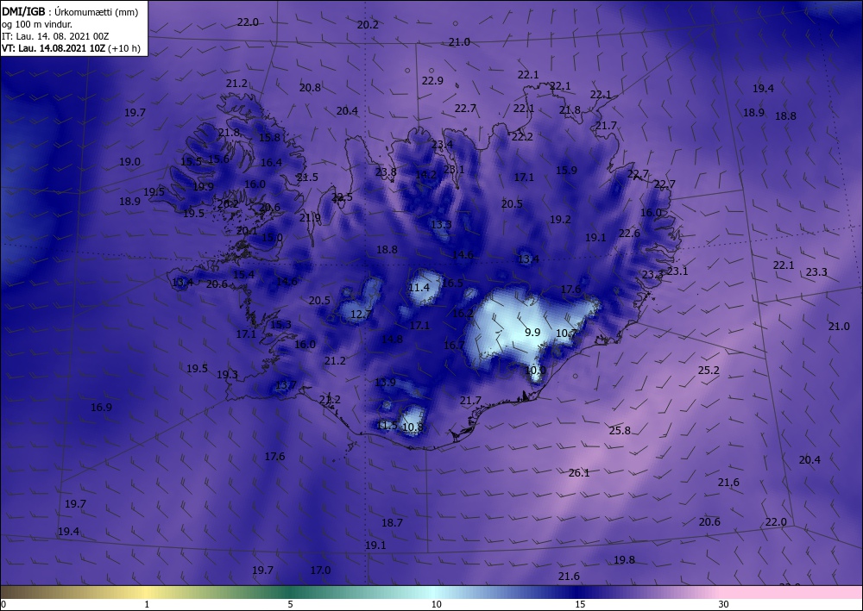Click the 16.9 value over the southwest ocean

click(x=101, y=407)
